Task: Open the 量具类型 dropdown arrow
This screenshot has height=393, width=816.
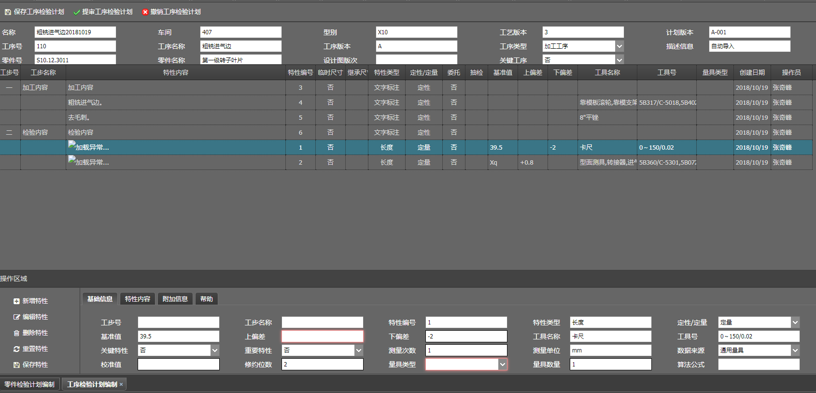Action: [503, 365]
